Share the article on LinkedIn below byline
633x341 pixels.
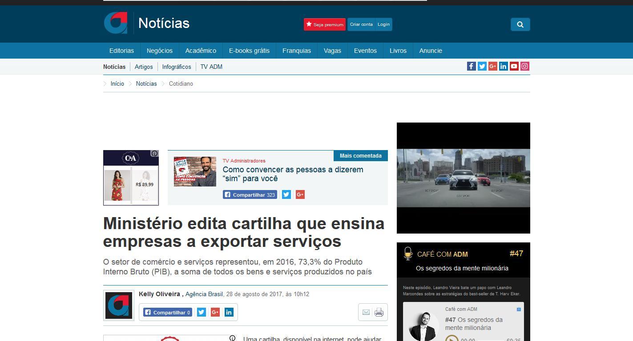click(x=229, y=312)
